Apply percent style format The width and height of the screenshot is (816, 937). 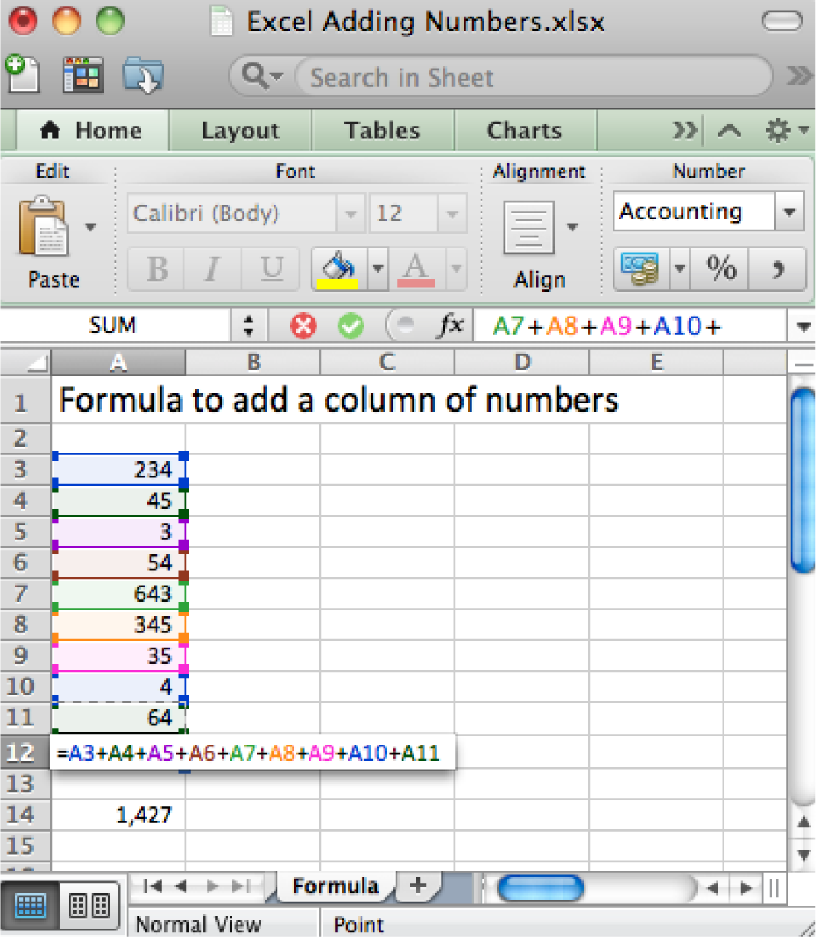(x=720, y=269)
